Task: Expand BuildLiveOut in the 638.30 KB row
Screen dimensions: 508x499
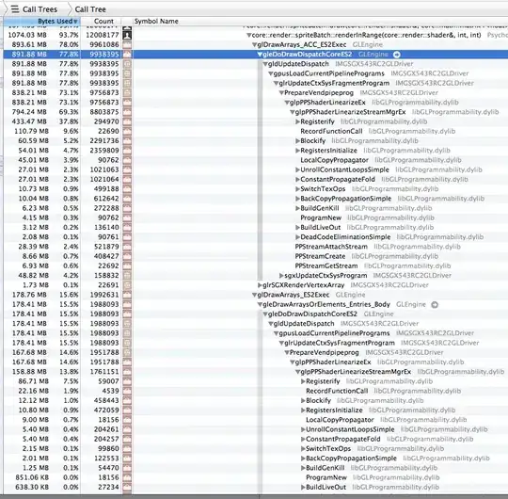Action: pos(303,488)
